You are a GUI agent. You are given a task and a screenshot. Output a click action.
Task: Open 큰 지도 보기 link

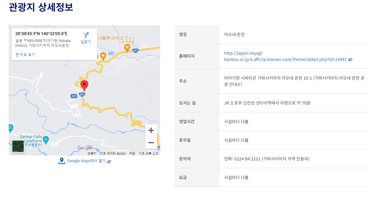pos(25,55)
